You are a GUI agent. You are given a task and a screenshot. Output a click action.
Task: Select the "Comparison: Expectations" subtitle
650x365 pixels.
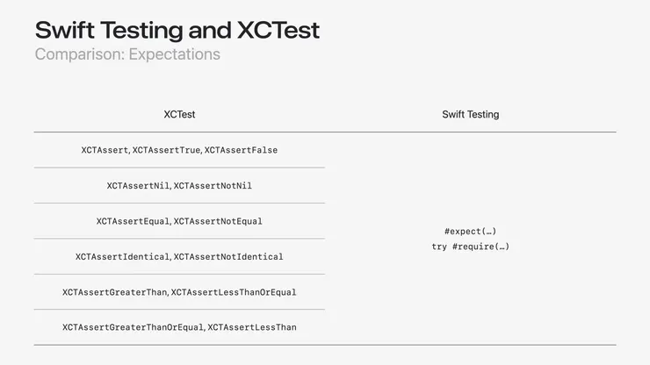(x=127, y=54)
